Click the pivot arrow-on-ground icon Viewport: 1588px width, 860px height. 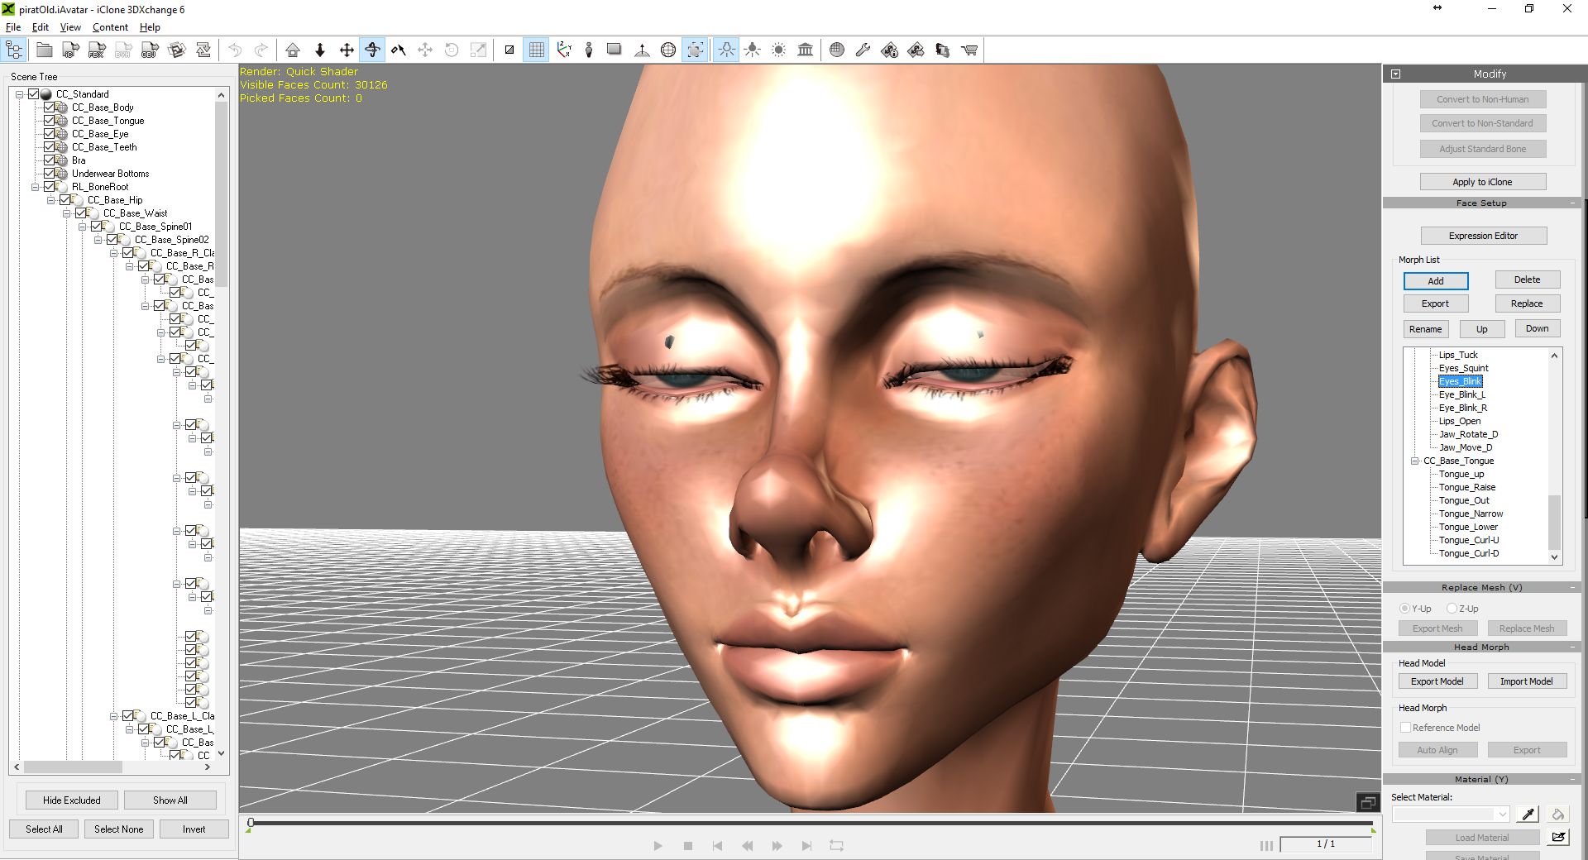click(x=642, y=50)
